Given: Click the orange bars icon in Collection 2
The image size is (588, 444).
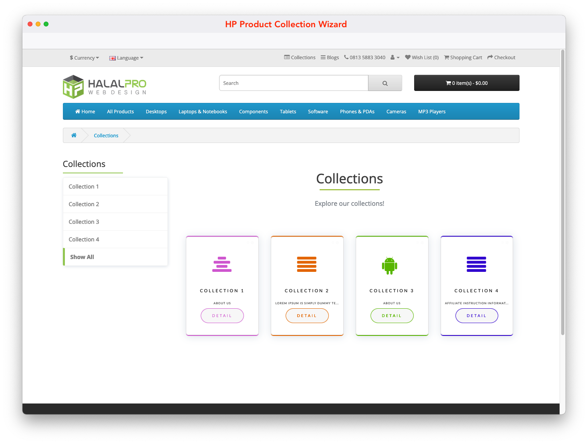Looking at the screenshot, I should pyautogui.click(x=306, y=264).
